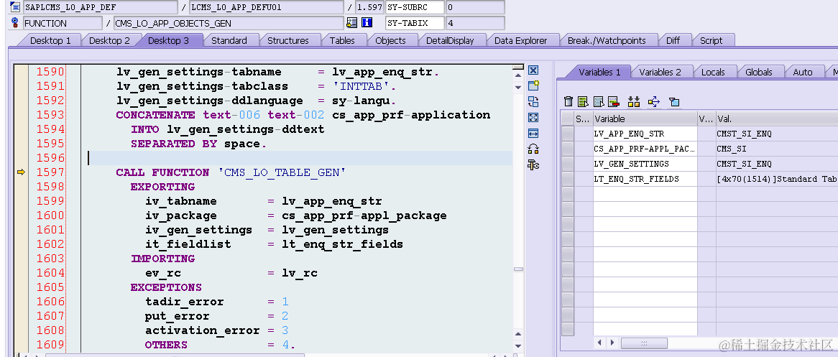This screenshot has height=357, width=838.
Task: Click the yellow arrow current line marker
Action: pos(21,172)
